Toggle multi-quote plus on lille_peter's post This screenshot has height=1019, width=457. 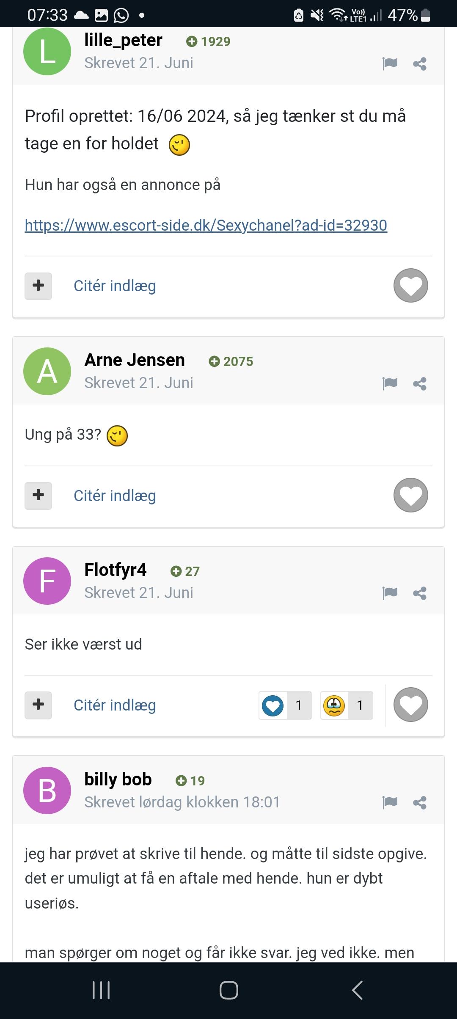click(38, 286)
